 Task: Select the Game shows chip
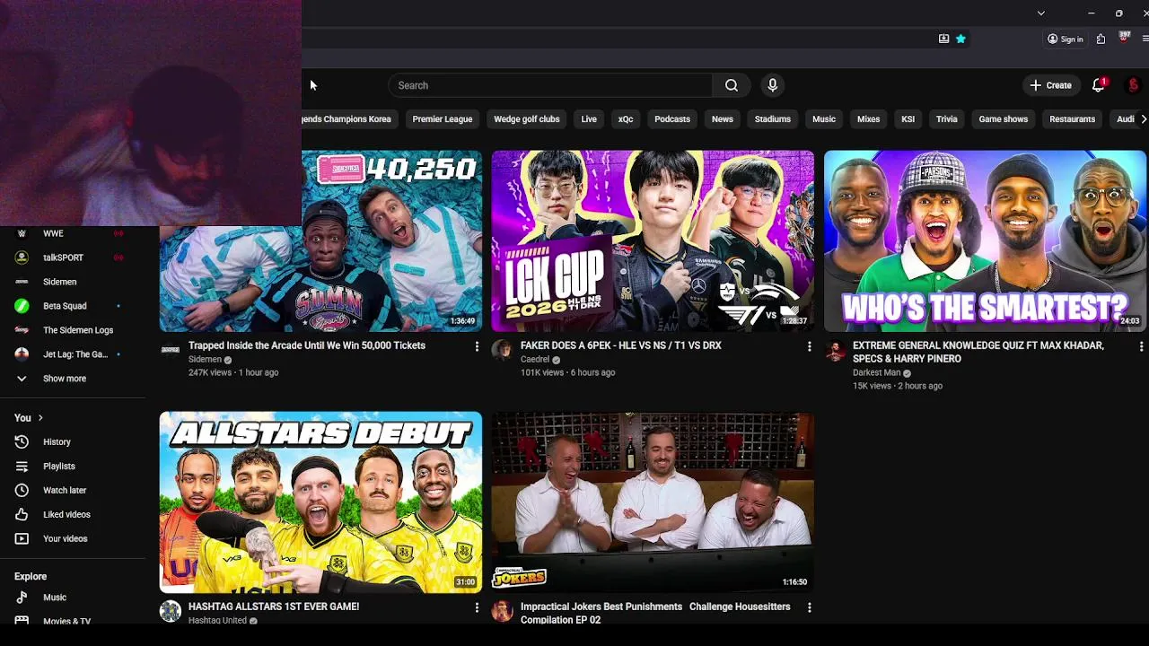[x=1004, y=119]
